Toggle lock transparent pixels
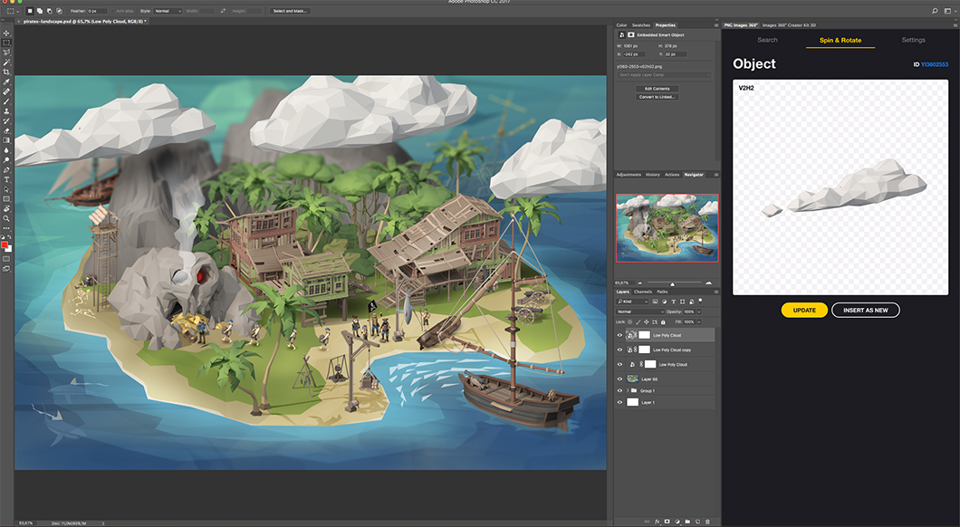Image resolution: width=960 pixels, height=527 pixels. tap(630, 322)
